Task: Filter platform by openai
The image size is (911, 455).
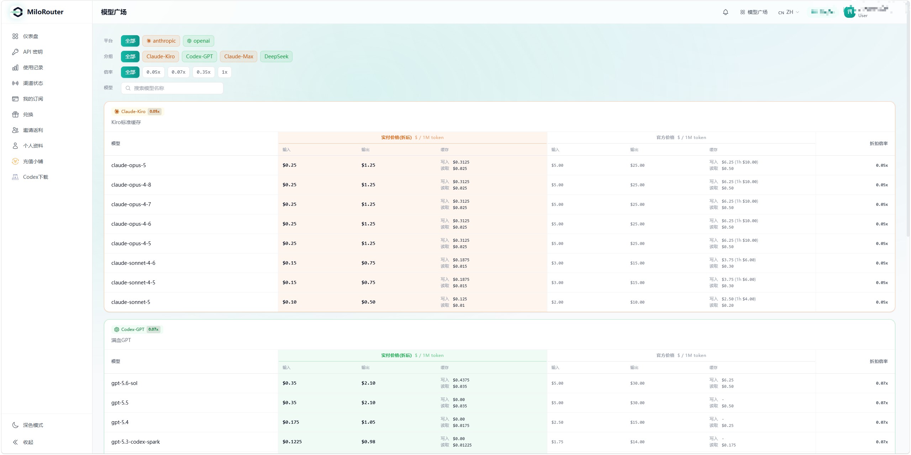Action: point(199,41)
